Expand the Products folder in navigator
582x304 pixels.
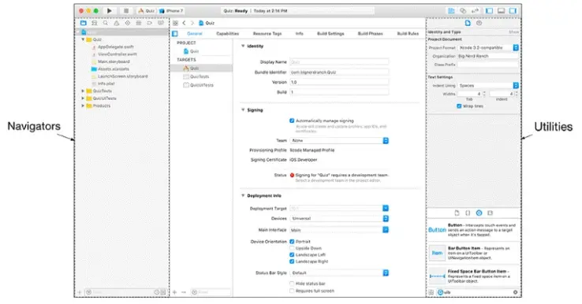pos(83,106)
